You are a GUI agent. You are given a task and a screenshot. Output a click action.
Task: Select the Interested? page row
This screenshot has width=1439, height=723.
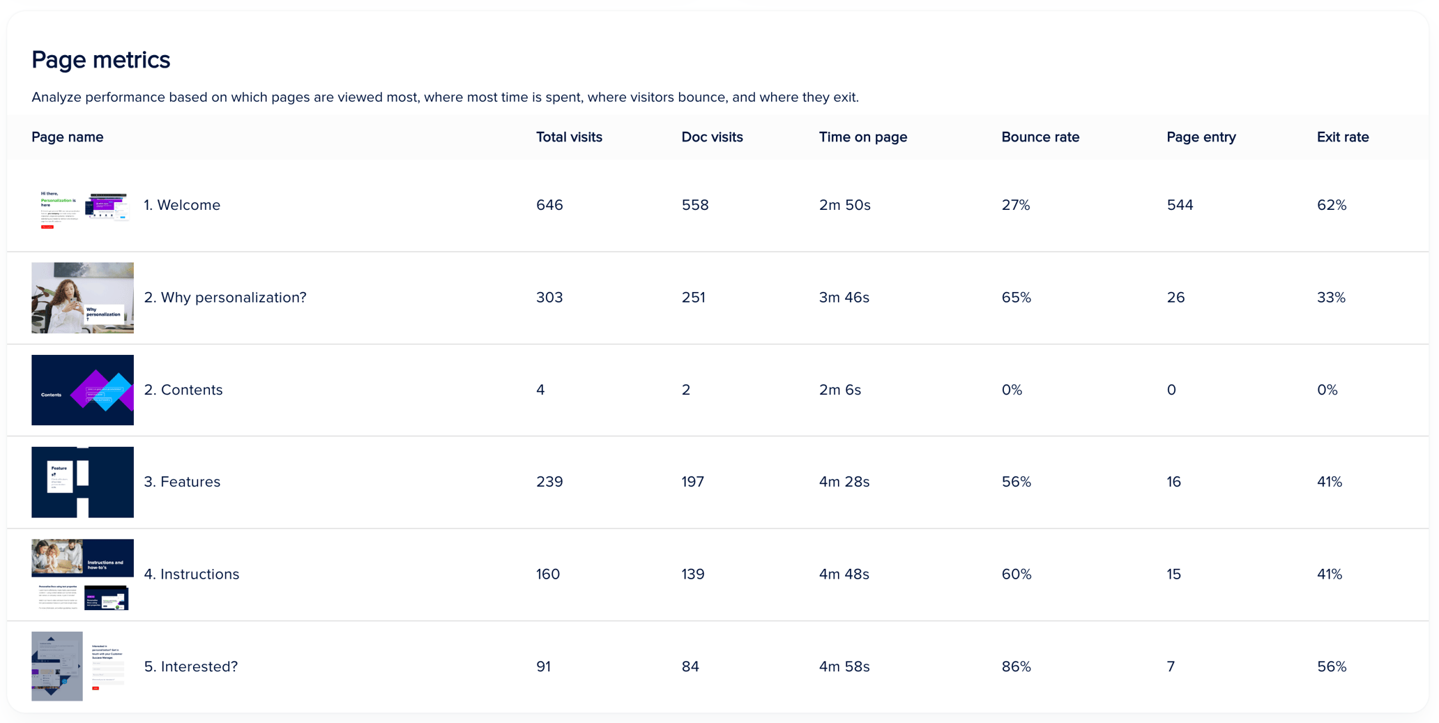(190, 666)
